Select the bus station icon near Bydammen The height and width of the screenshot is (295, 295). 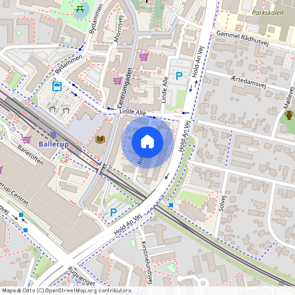pyautogui.click(x=57, y=87)
